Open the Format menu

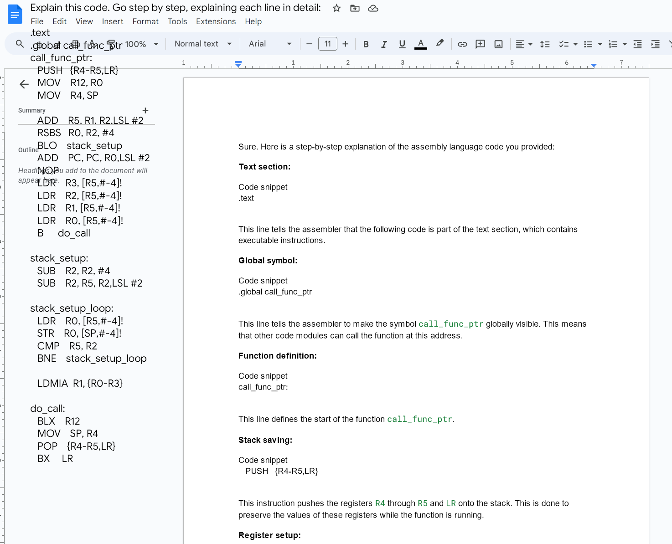145,21
